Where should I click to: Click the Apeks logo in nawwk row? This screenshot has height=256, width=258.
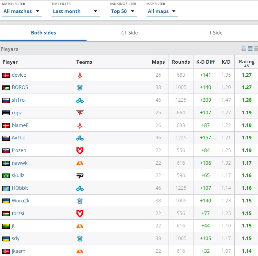pos(80,163)
